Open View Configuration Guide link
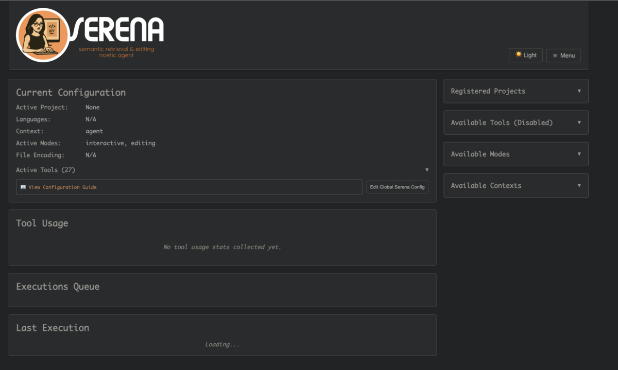 point(189,187)
